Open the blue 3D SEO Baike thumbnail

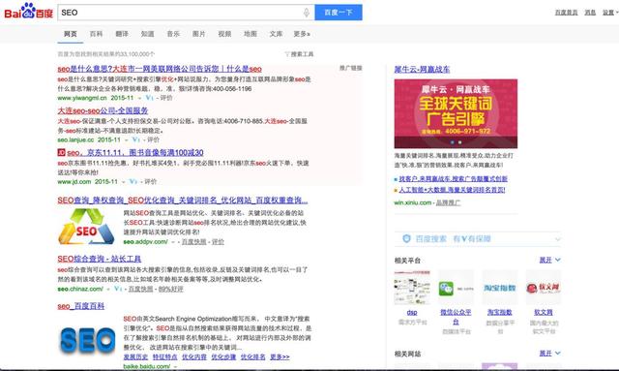pos(88,340)
